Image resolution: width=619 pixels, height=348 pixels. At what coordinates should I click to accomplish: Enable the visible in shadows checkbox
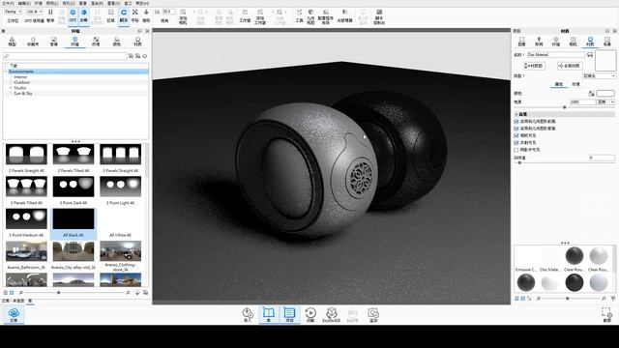[516, 150]
